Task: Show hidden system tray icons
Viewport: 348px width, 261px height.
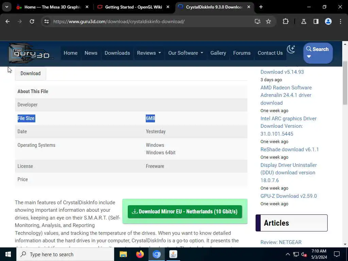Action: pos(288,254)
